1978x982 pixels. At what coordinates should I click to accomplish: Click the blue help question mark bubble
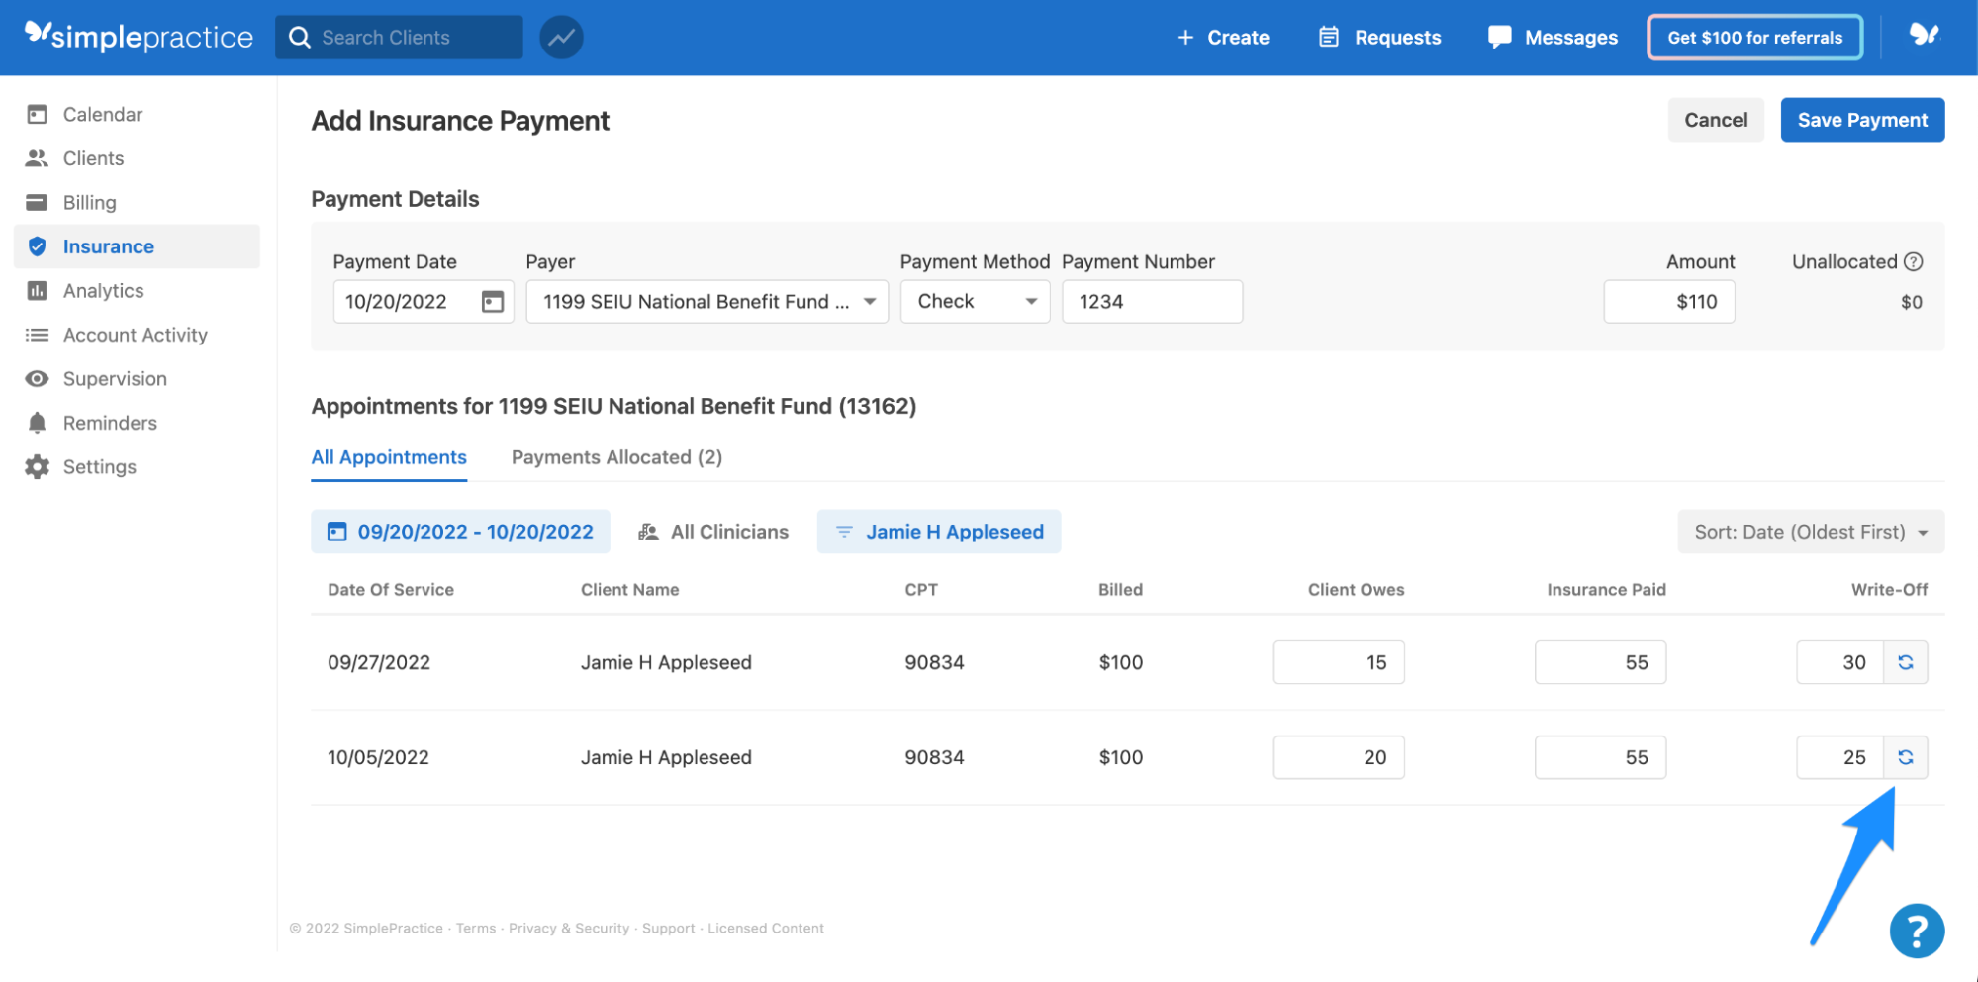1916,930
